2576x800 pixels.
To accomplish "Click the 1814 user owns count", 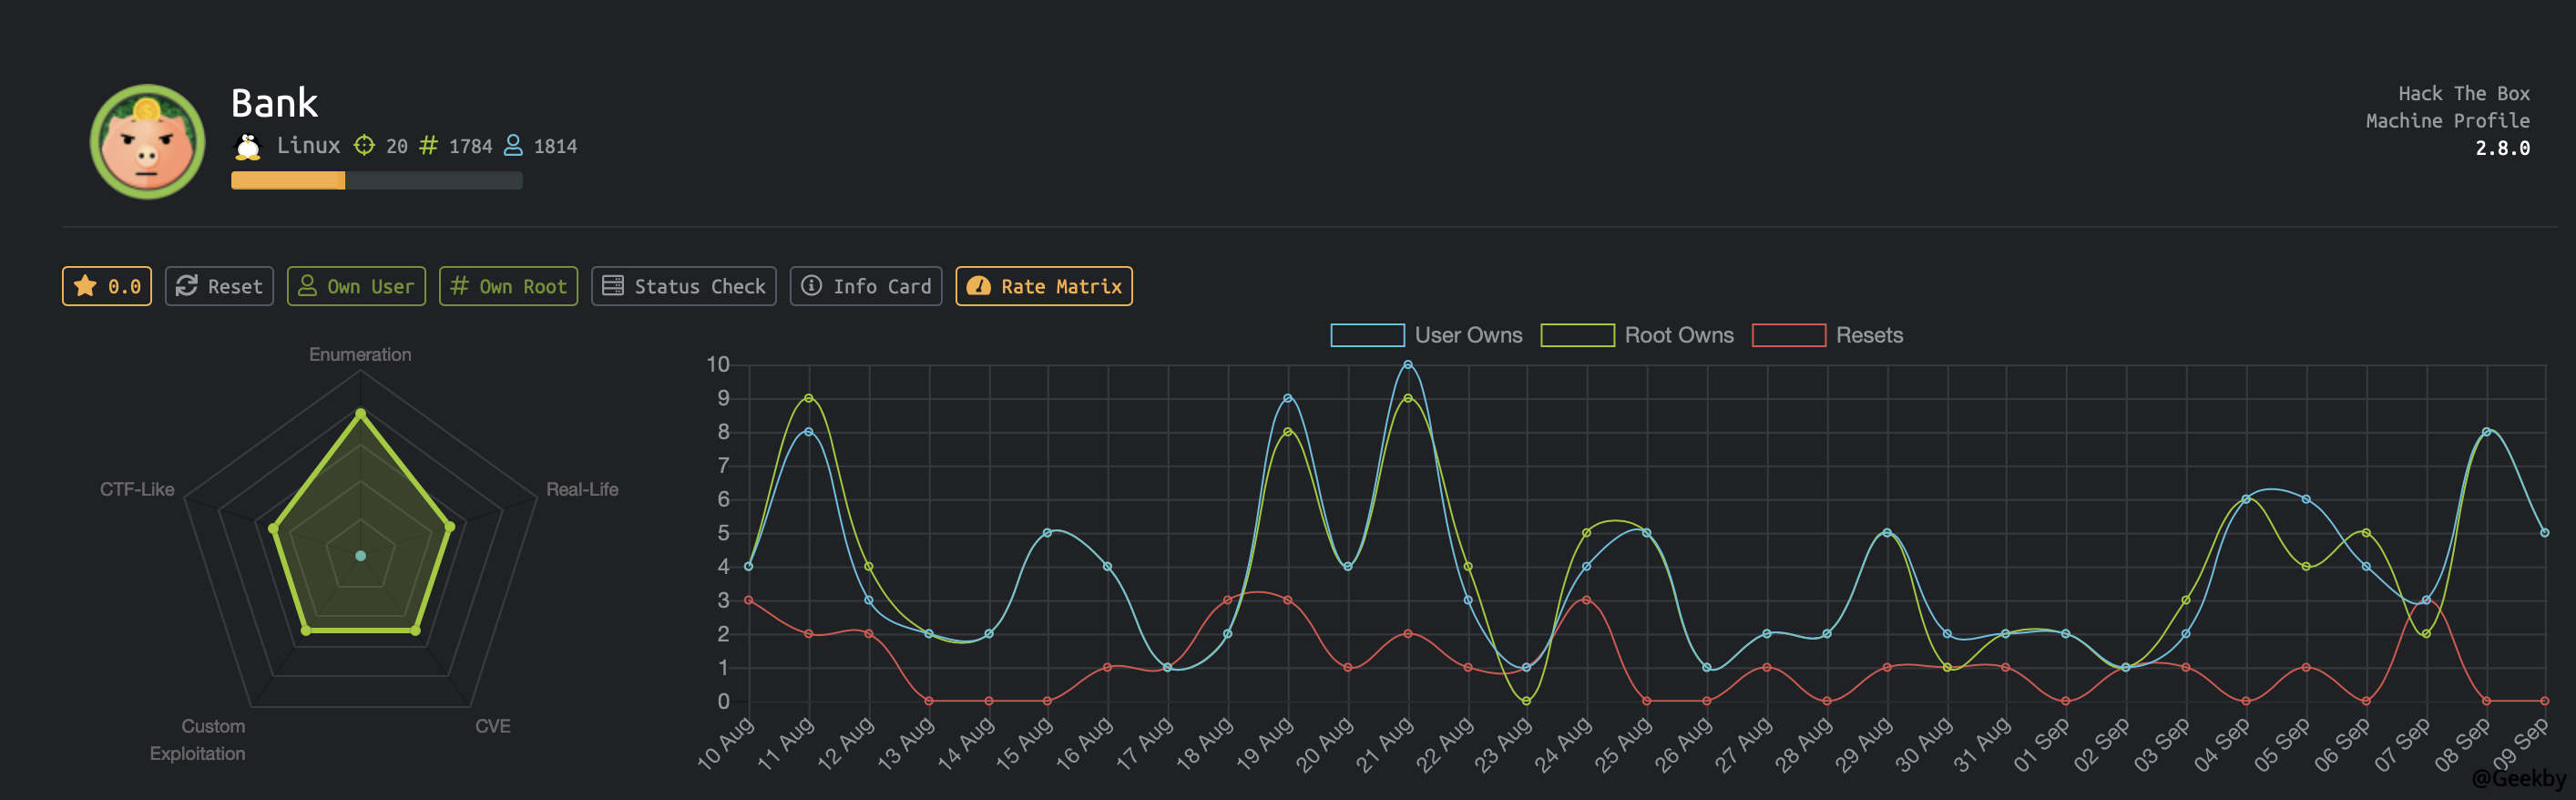I will [555, 147].
